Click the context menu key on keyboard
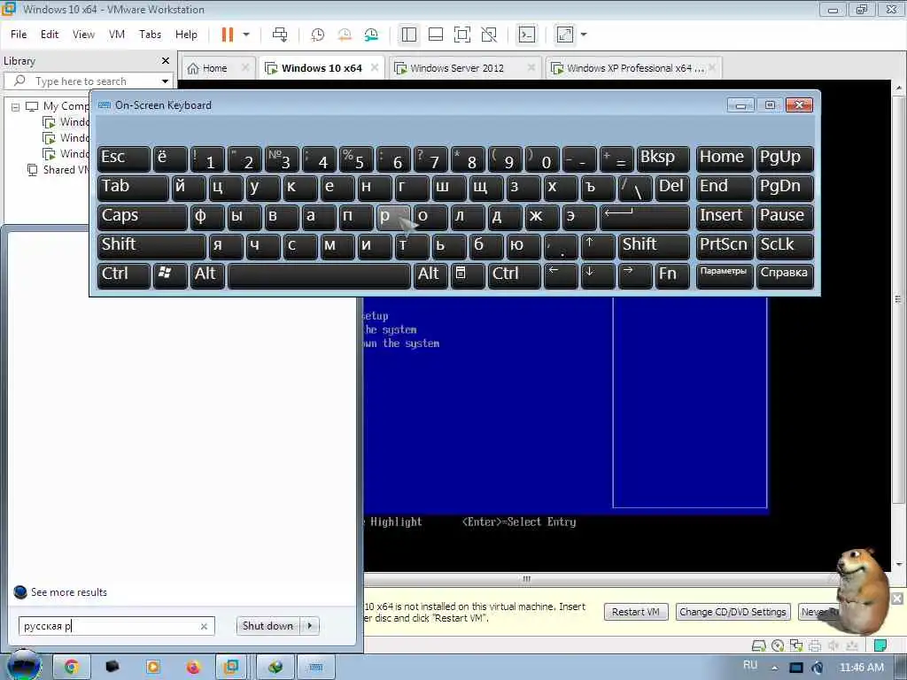907x680 pixels. click(468, 275)
